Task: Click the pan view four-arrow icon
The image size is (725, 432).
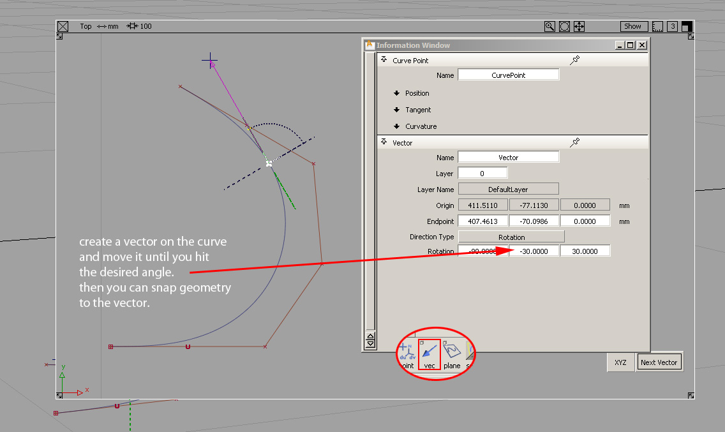Action: 579,26
